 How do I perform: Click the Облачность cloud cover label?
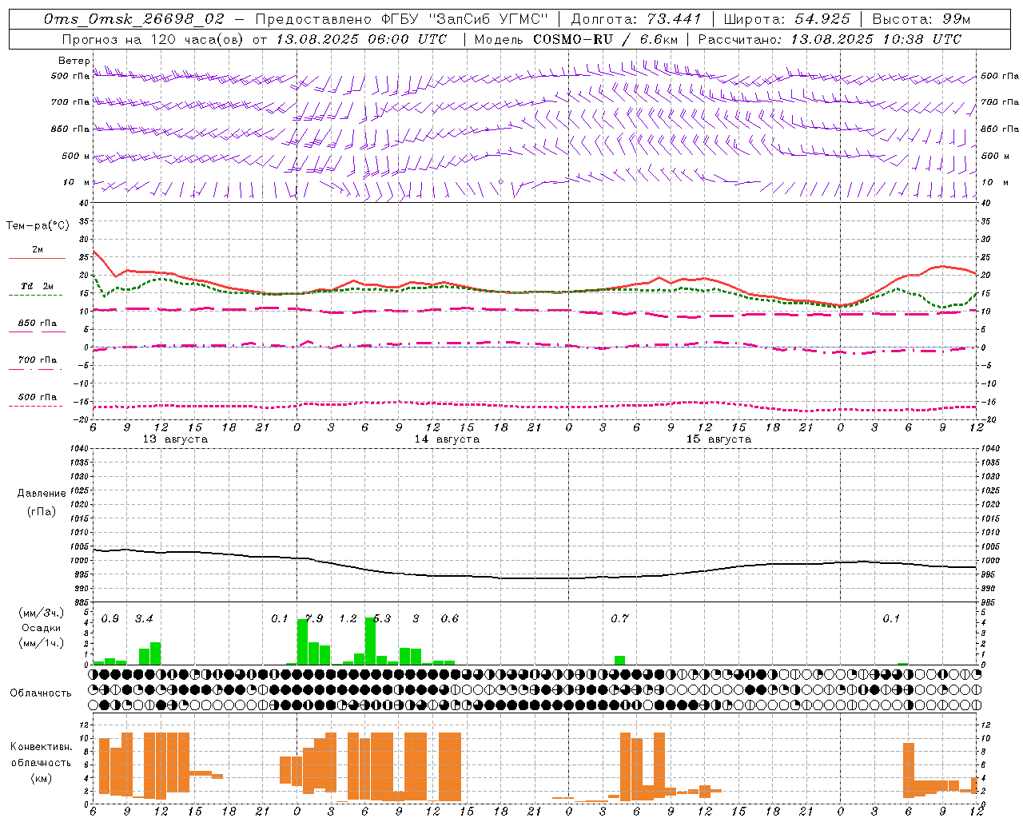coord(41,693)
